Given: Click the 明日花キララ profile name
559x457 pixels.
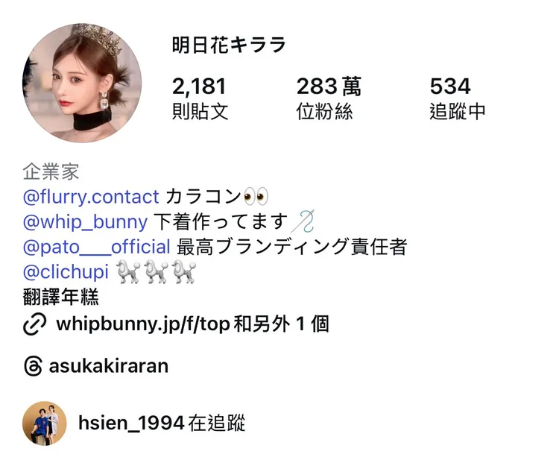Looking at the screenshot, I should click(229, 45).
